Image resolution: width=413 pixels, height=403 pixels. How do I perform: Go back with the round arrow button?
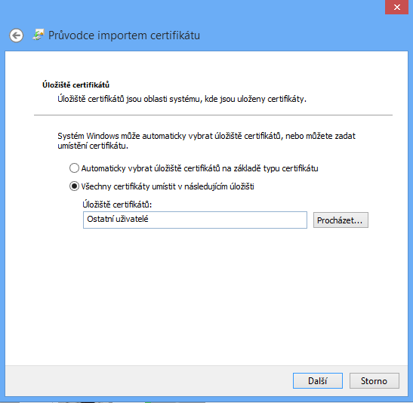pos(17,35)
